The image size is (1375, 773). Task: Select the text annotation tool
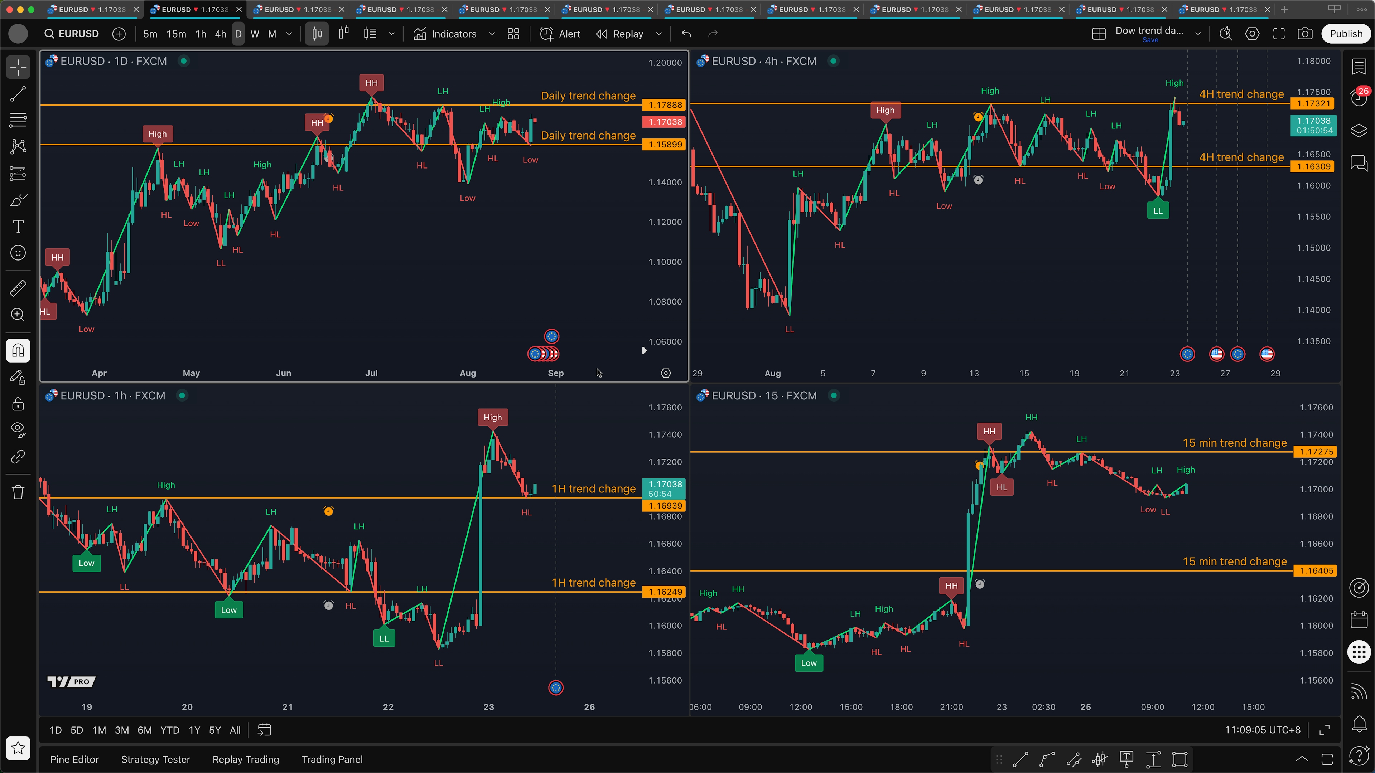[18, 226]
